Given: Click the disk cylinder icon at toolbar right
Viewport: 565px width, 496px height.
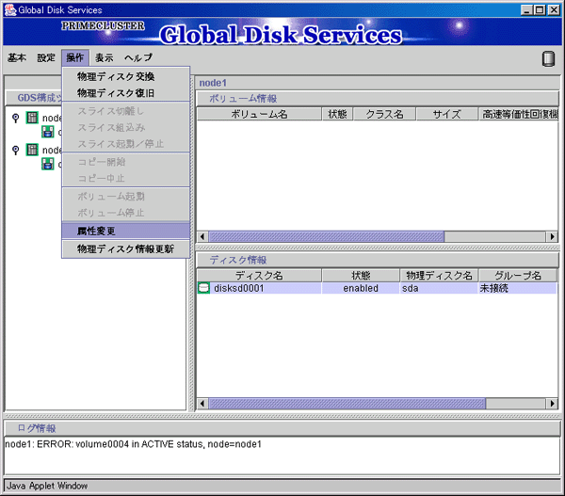Looking at the screenshot, I should pyautogui.click(x=548, y=58).
